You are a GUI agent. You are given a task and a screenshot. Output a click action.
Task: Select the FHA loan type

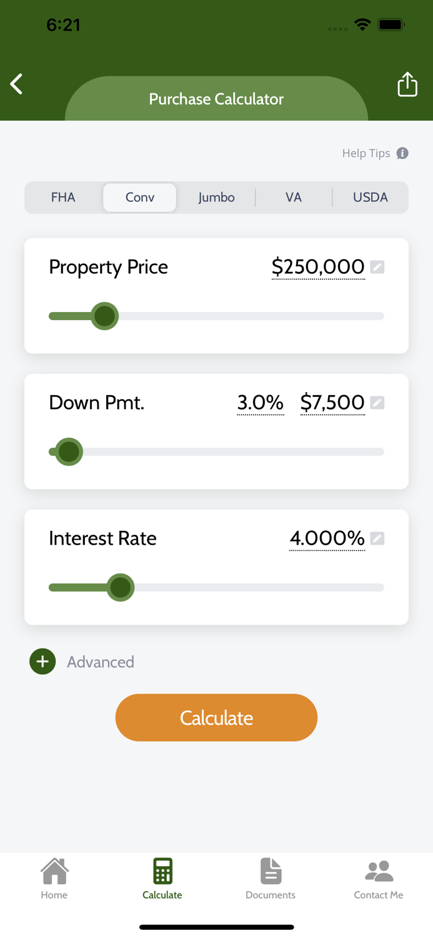pyautogui.click(x=63, y=197)
